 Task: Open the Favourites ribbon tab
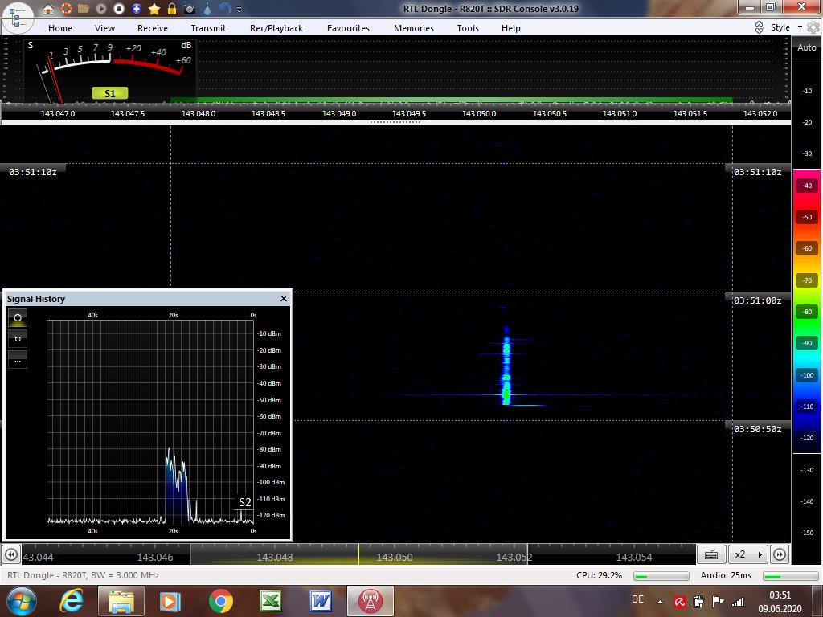tap(348, 28)
